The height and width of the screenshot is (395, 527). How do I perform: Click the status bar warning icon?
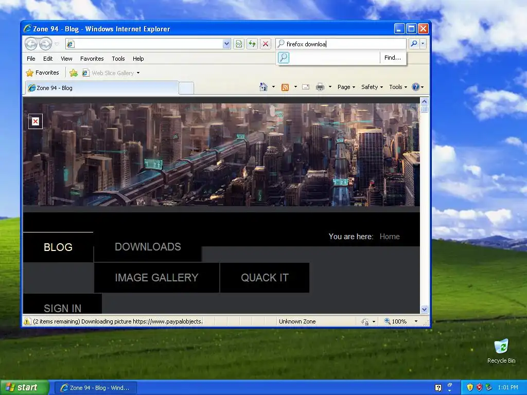click(x=27, y=321)
